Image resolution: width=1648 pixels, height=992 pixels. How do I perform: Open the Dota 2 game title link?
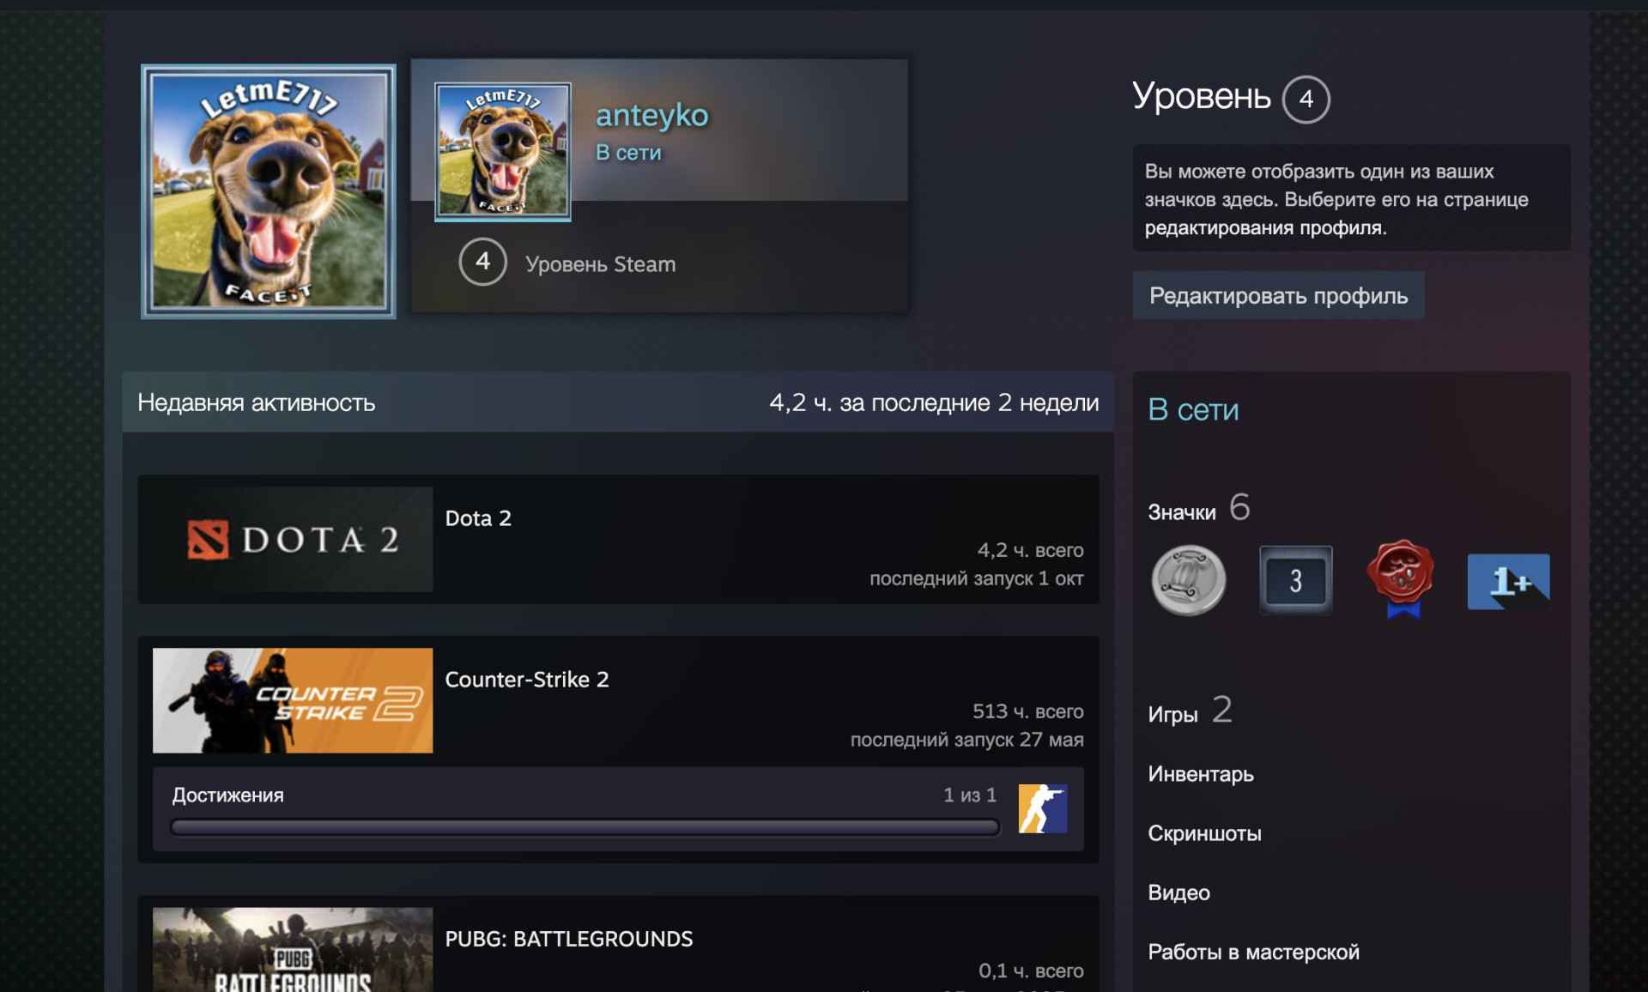pos(478,518)
